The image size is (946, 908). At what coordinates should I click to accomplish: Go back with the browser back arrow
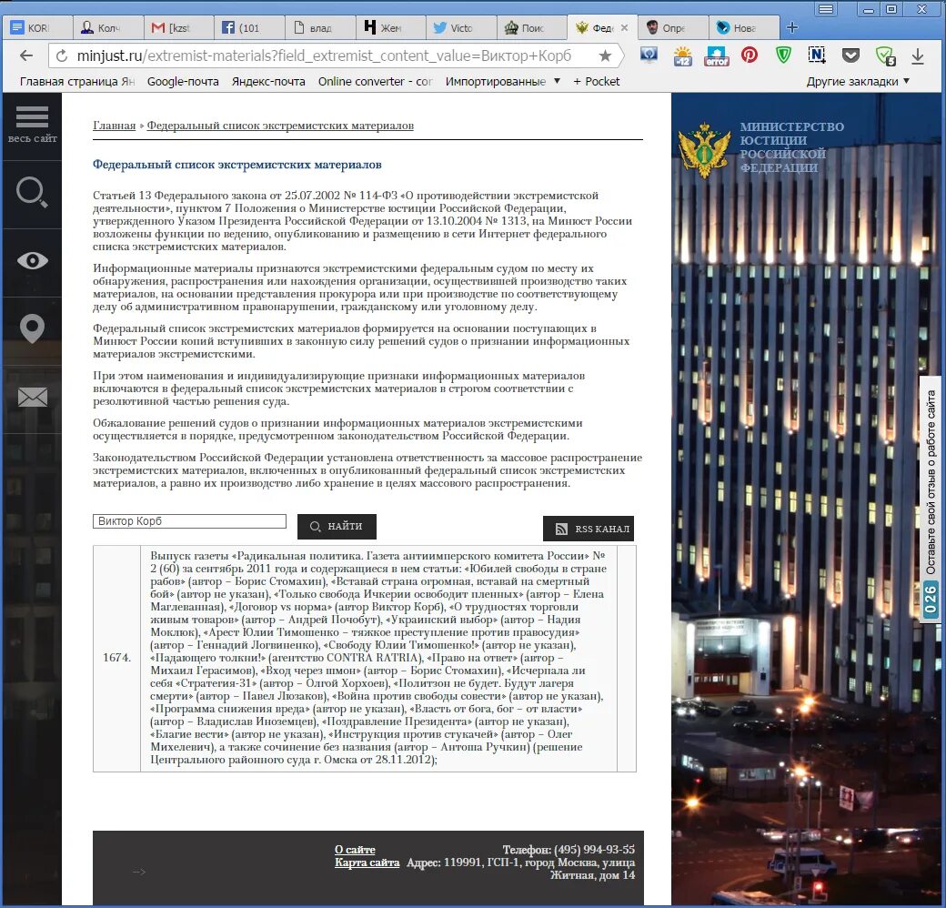pyautogui.click(x=26, y=56)
